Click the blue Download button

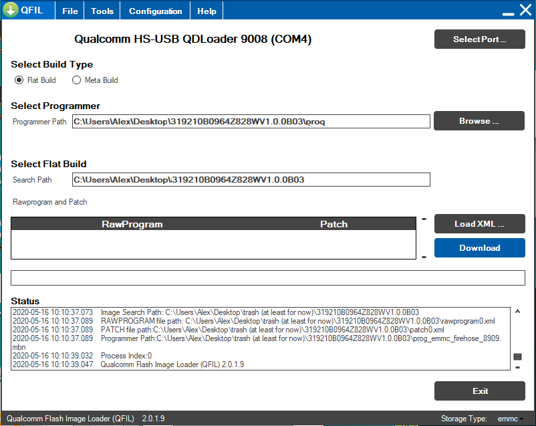coord(479,248)
